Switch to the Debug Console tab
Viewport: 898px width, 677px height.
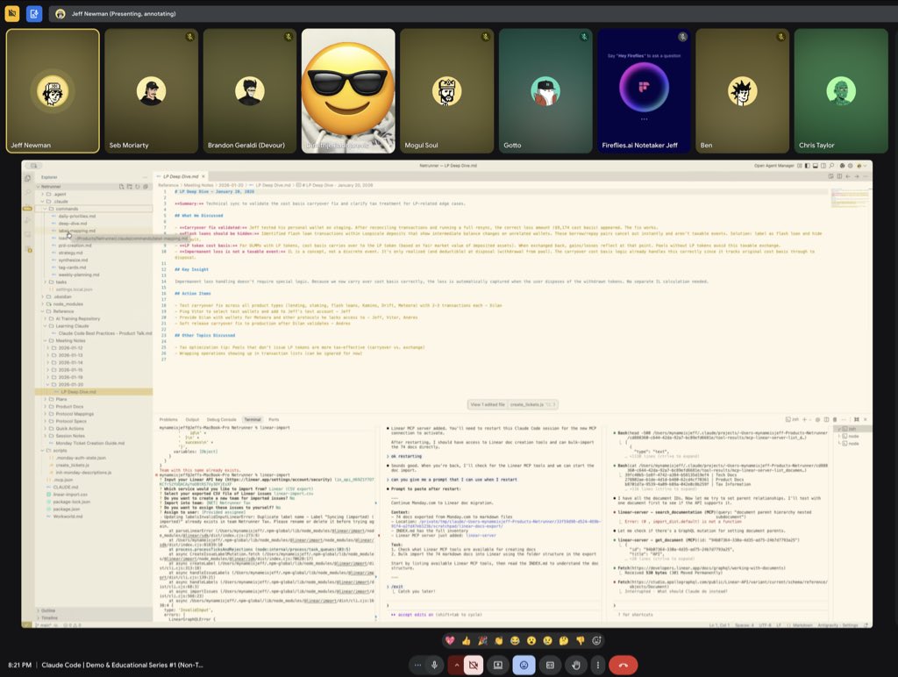pos(221,419)
